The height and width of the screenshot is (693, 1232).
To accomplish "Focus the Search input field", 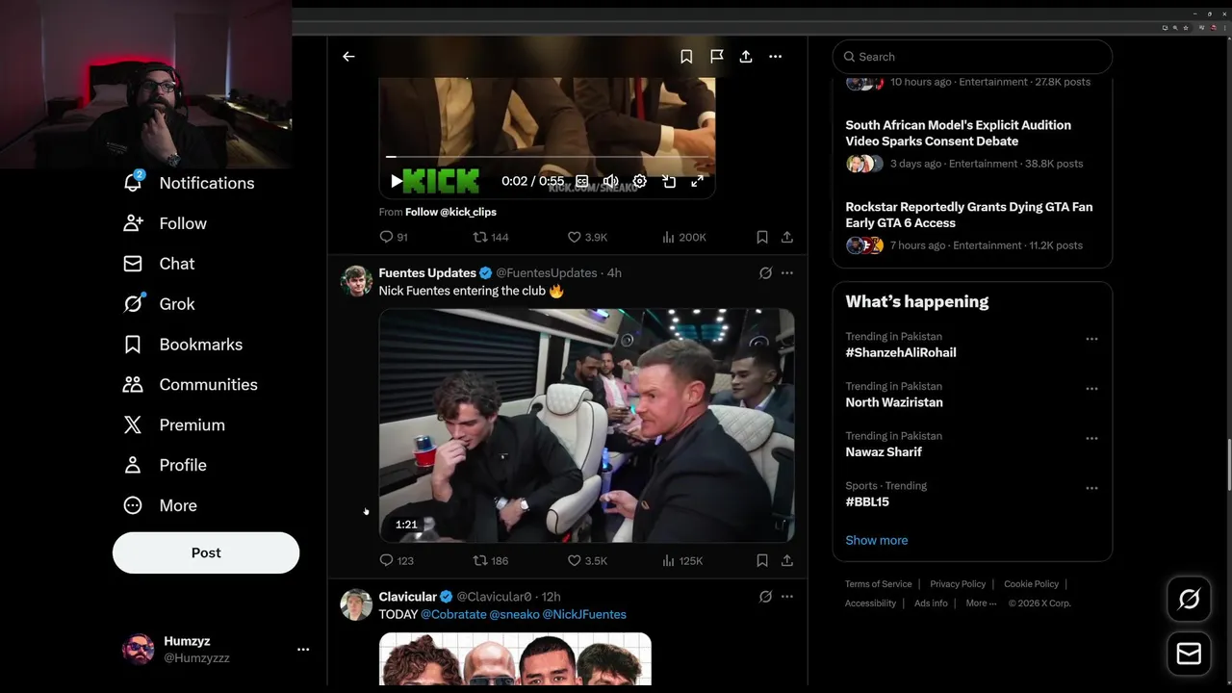I will 972,57.
